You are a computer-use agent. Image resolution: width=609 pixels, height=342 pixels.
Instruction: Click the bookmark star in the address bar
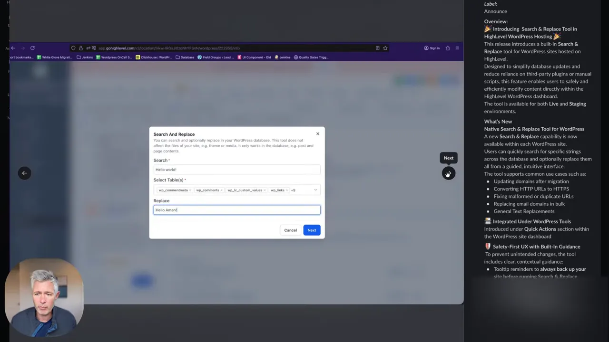point(385,48)
